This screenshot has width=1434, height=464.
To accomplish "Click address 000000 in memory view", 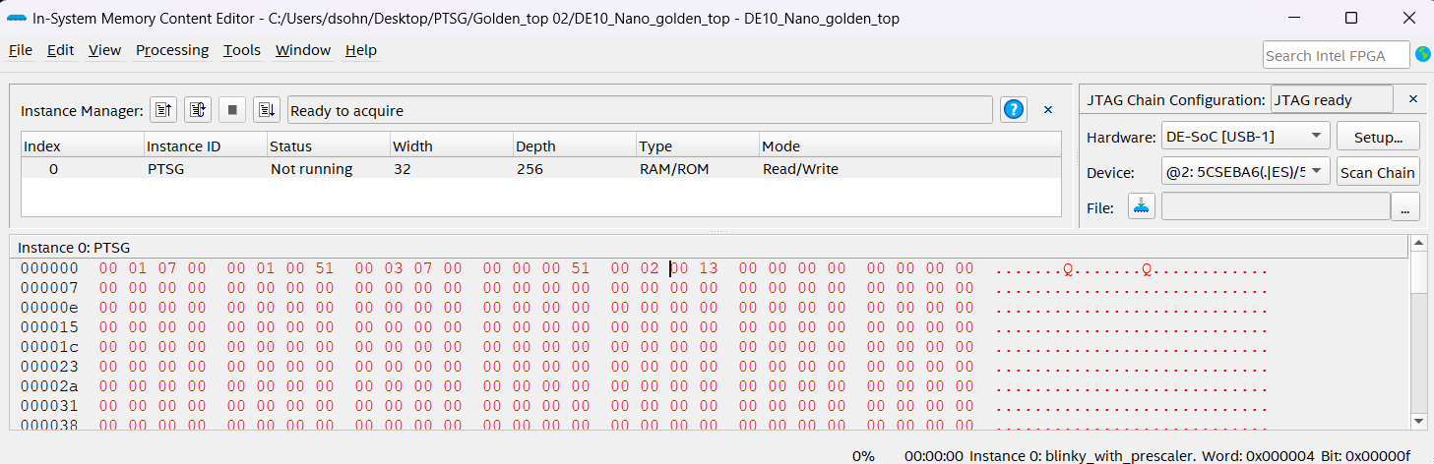I will [49, 268].
